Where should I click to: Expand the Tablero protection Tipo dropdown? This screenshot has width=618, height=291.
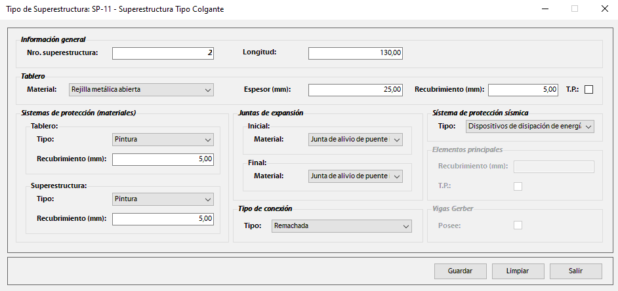point(163,140)
